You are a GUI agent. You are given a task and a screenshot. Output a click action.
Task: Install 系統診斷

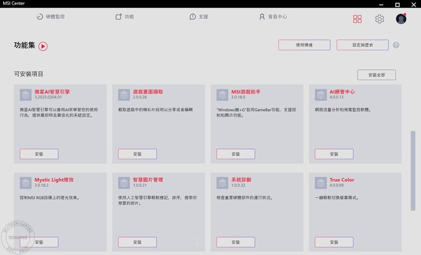pos(236,242)
